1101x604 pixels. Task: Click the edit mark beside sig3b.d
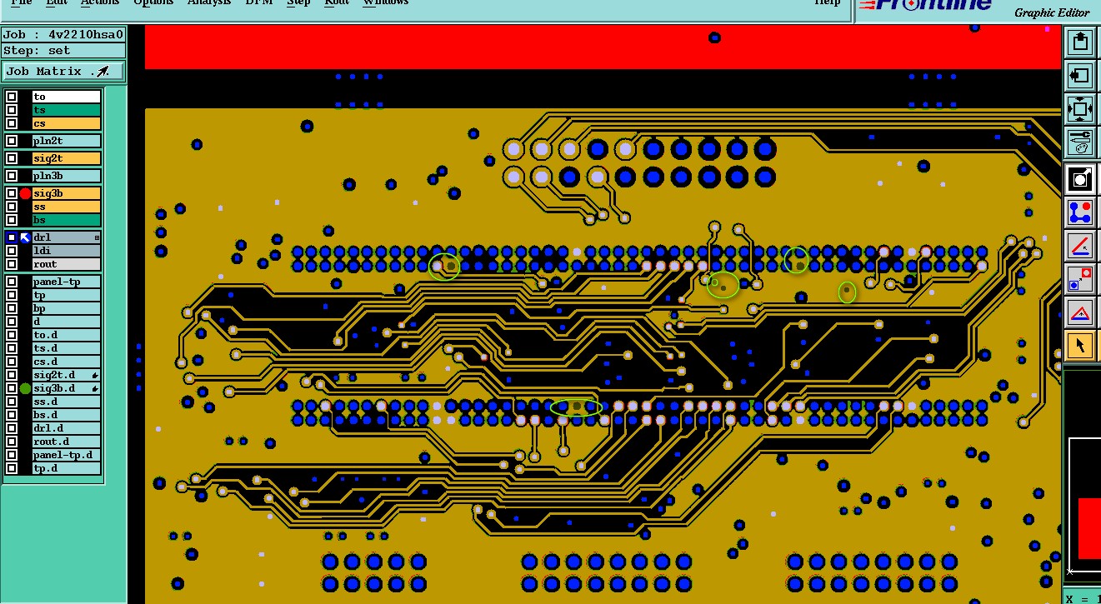click(95, 389)
